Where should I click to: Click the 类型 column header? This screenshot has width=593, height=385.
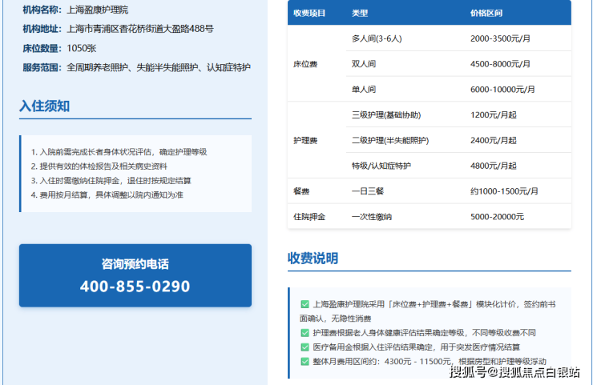(360, 14)
